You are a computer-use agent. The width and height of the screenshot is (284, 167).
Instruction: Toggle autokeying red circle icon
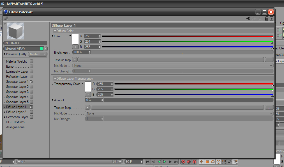point(189,162)
